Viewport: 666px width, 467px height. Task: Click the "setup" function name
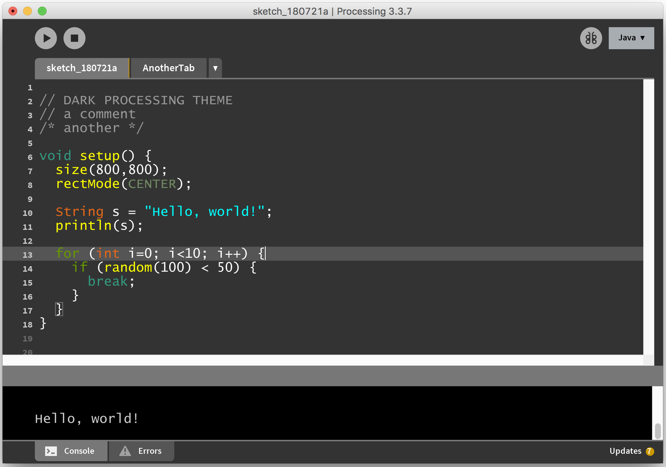100,156
